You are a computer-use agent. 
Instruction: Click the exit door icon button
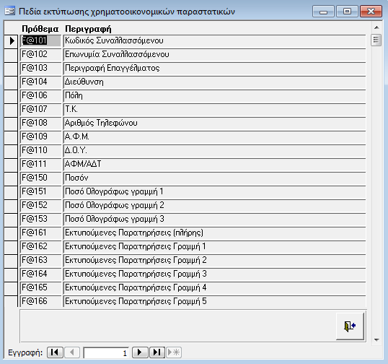coord(350,326)
